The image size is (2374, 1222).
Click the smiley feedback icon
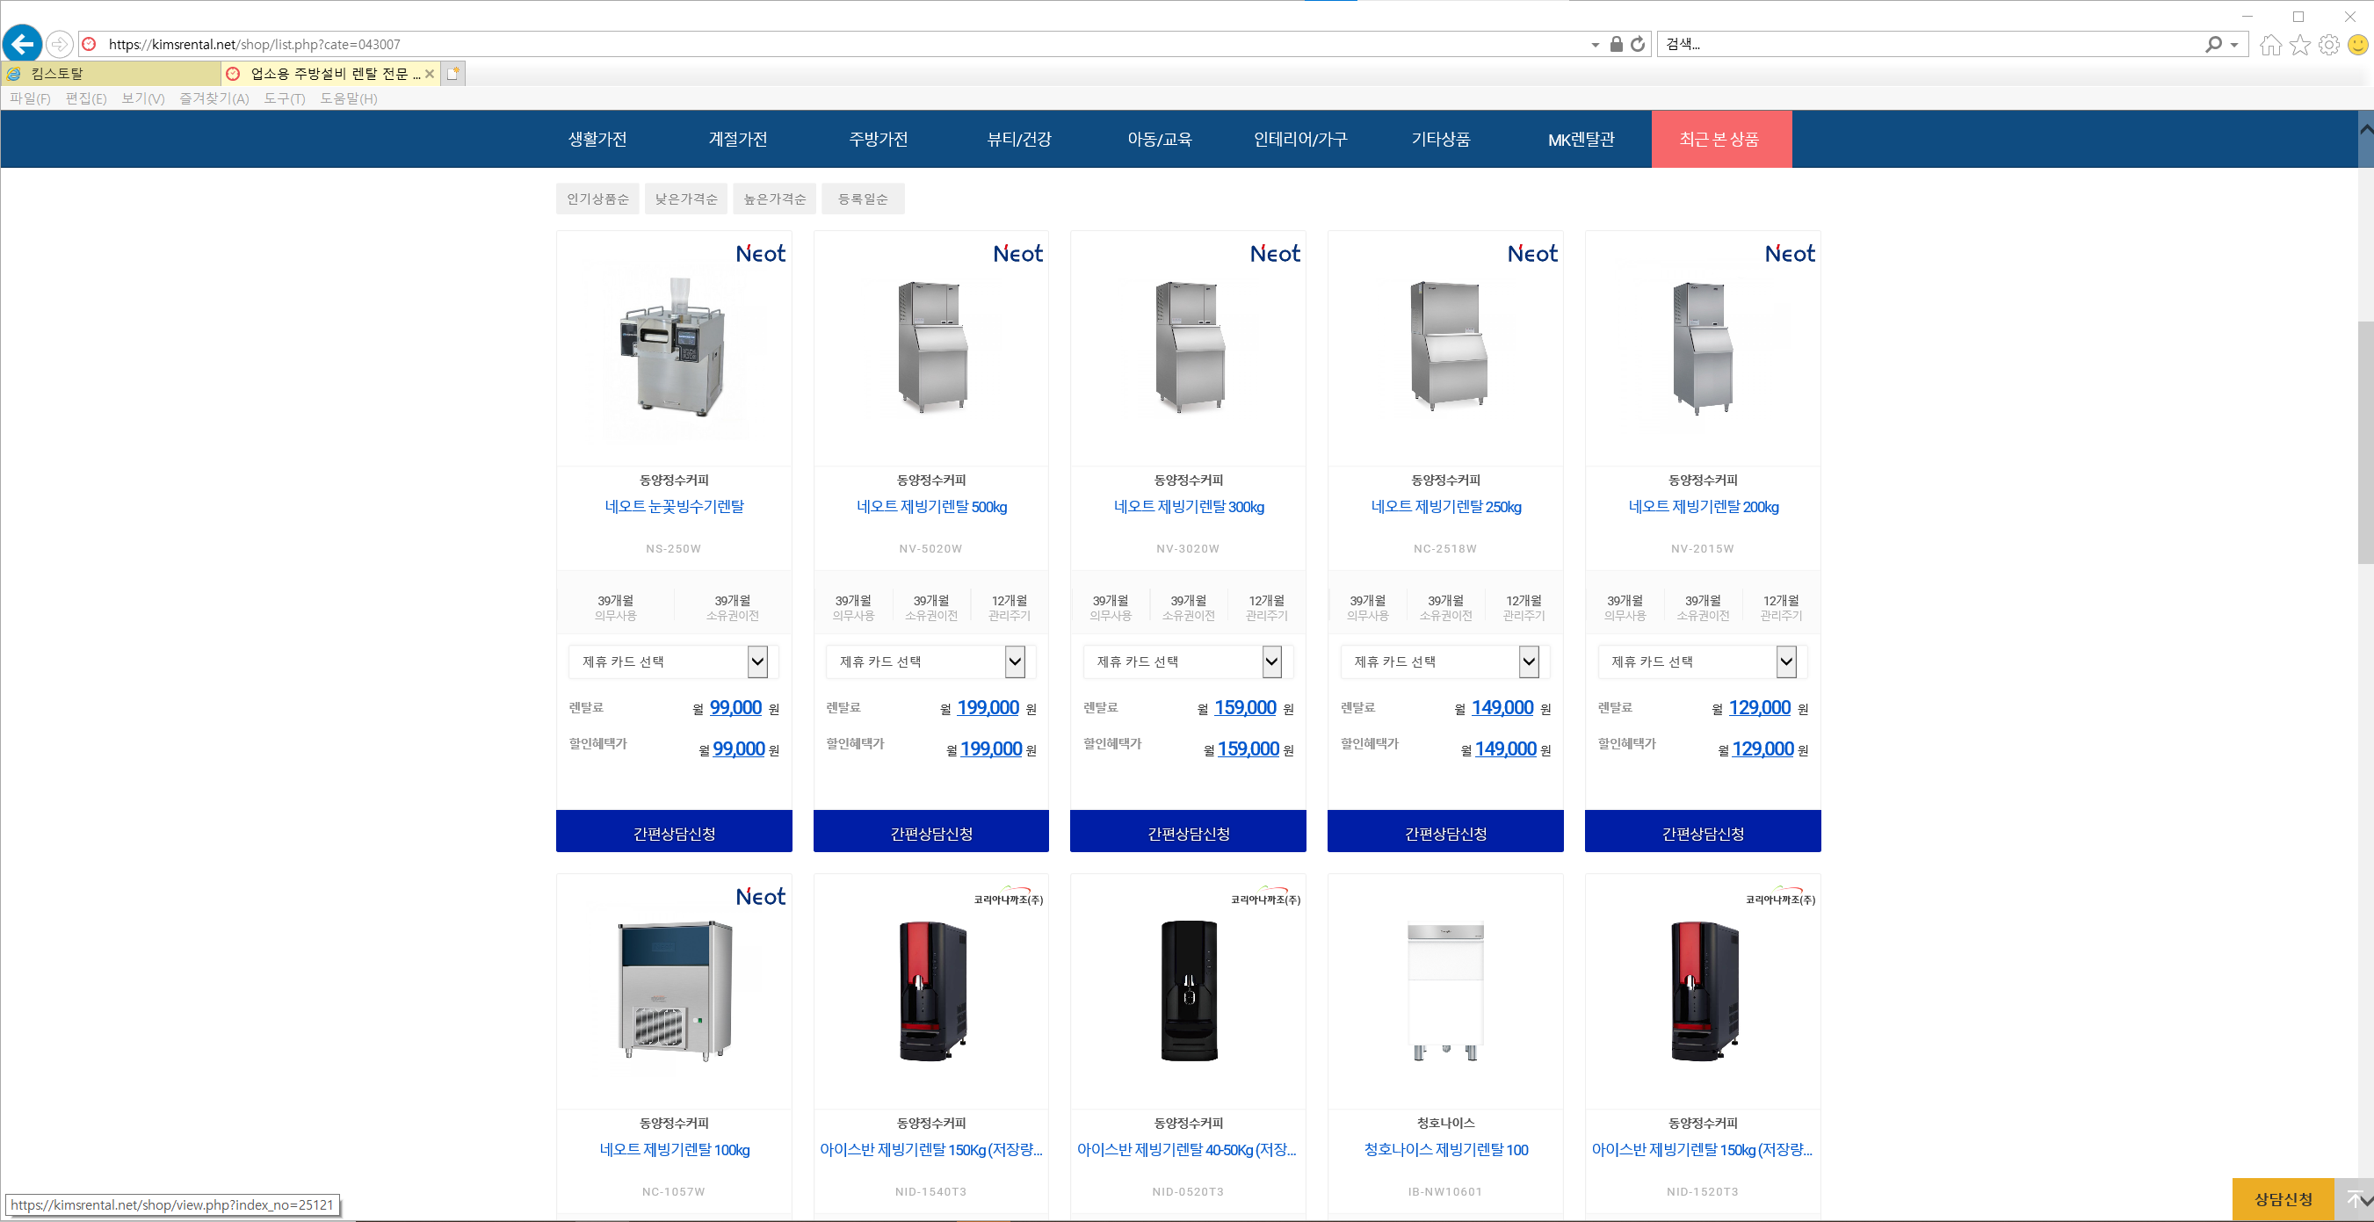(2357, 44)
